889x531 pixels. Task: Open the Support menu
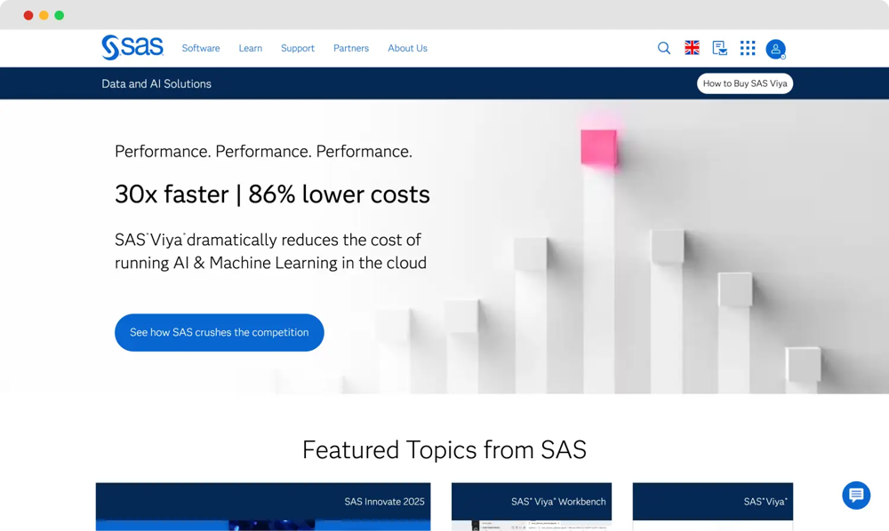[x=297, y=49]
